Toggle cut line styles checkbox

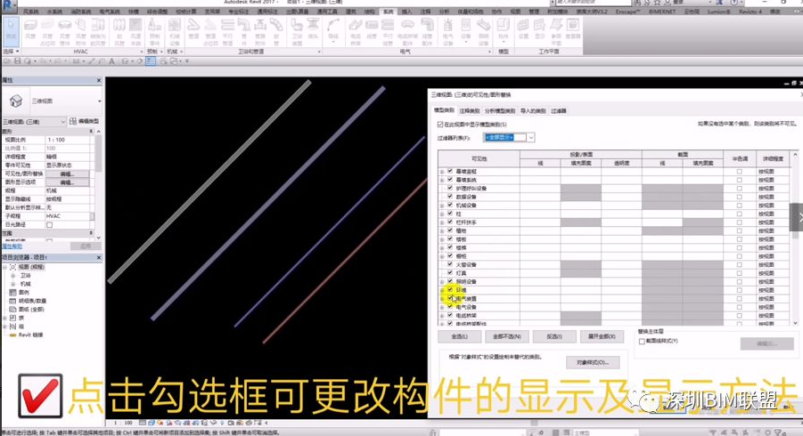(x=643, y=341)
